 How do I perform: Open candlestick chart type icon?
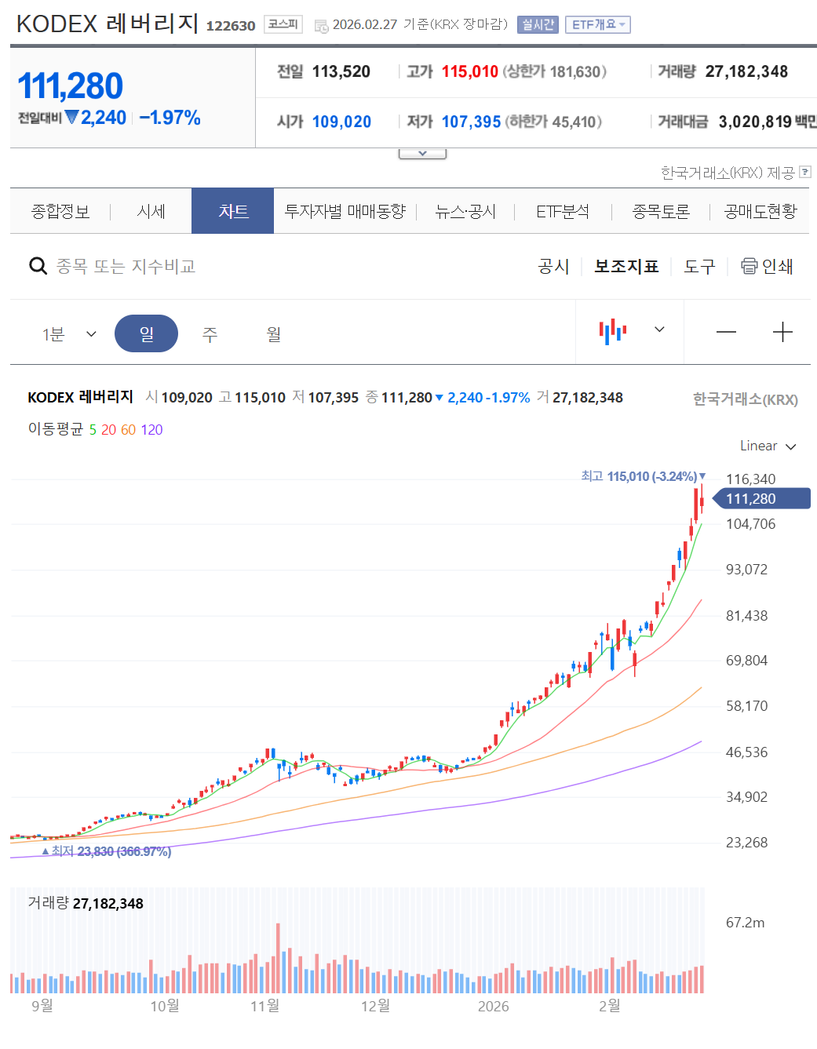[x=613, y=331]
